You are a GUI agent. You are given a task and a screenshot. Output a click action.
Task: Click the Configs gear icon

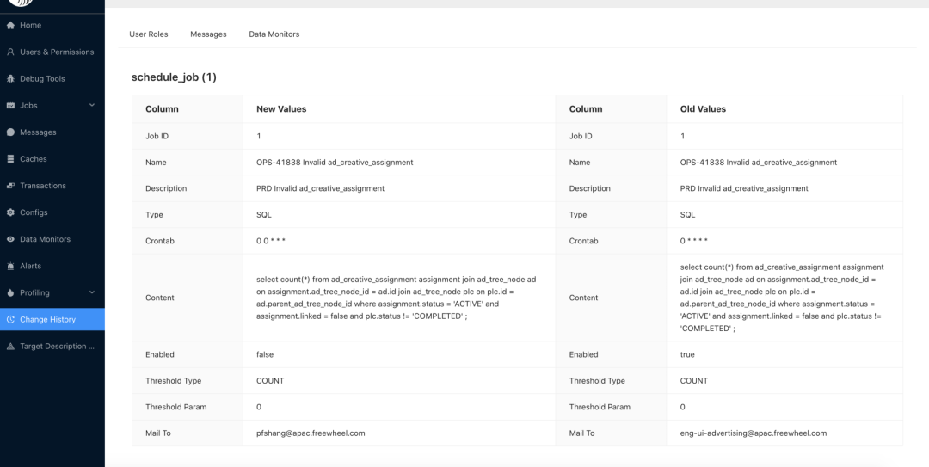click(x=10, y=212)
